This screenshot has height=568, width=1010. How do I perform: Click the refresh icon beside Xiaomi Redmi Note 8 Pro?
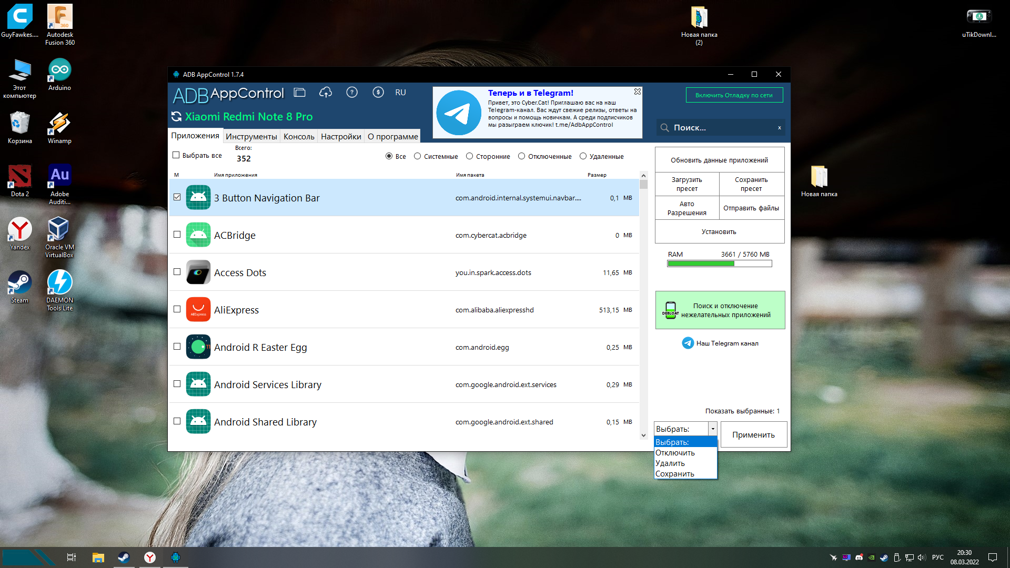coord(177,117)
